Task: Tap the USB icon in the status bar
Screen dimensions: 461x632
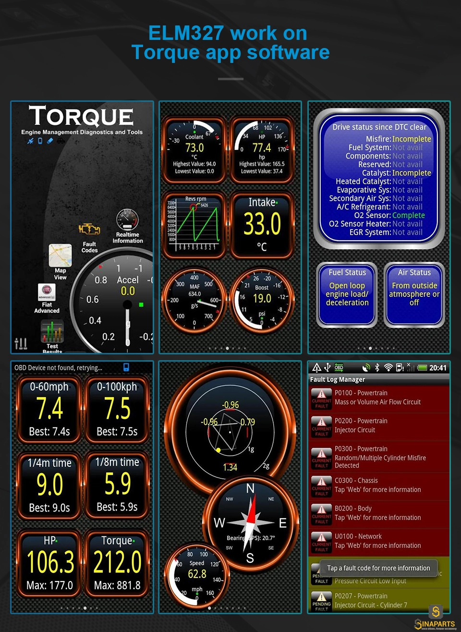Action: click(328, 368)
